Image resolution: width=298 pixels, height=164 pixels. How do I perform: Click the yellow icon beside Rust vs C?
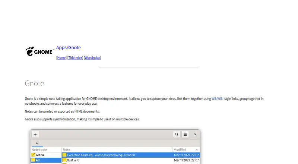click(64, 160)
